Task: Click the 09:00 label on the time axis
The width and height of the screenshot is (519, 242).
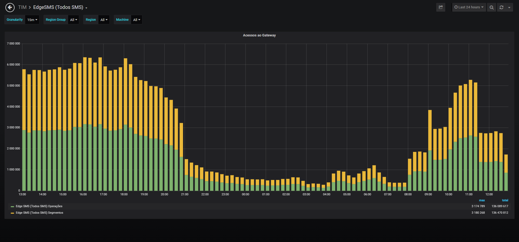Action: (x=428, y=194)
